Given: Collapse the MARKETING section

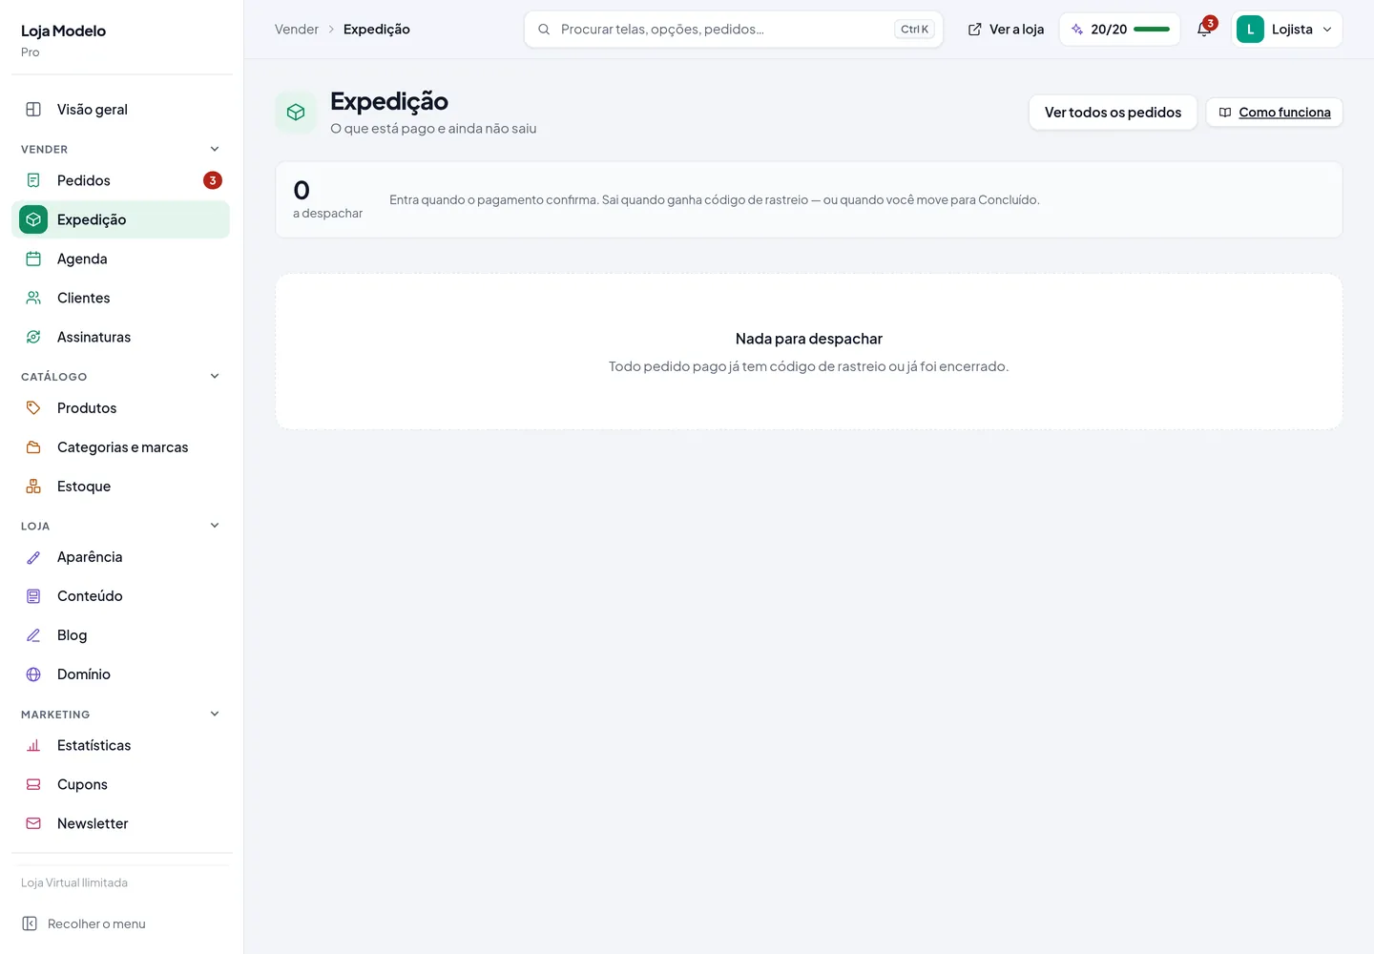Looking at the screenshot, I should [x=215, y=714].
